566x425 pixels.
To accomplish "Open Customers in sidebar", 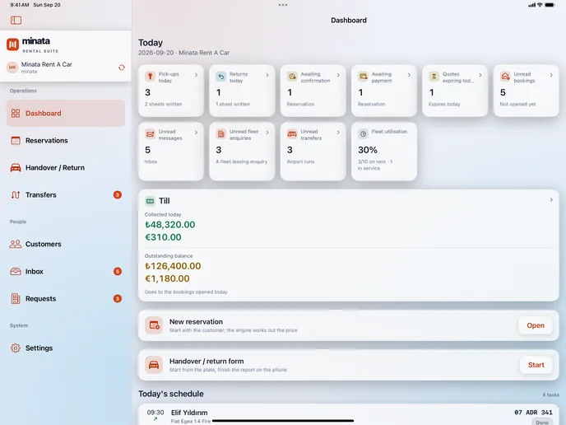I will click(66, 244).
